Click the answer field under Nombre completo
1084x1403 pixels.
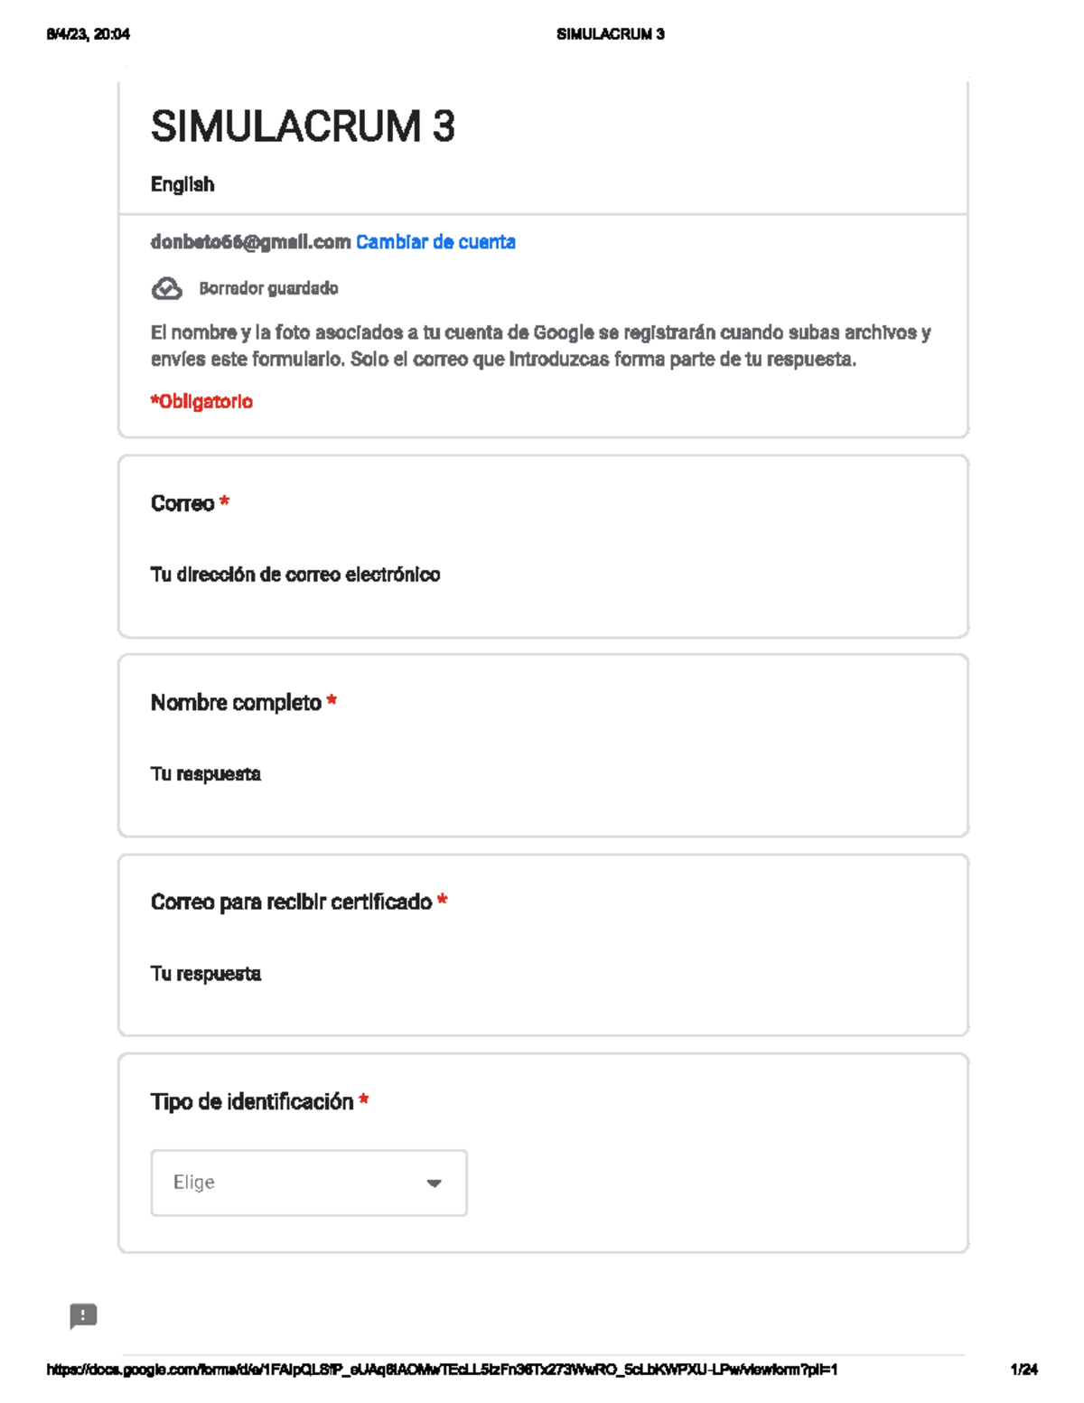coord(206,774)
